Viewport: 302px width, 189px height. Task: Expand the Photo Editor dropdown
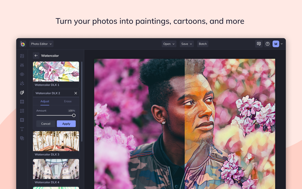point(41,44)
